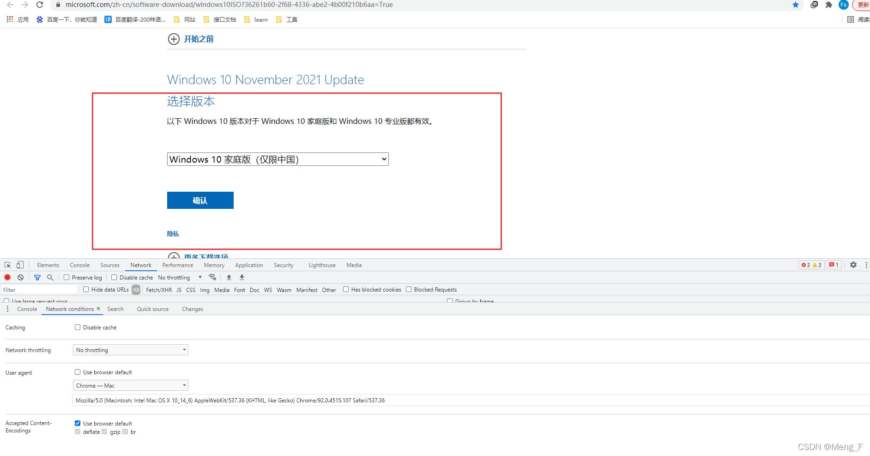The height and width of the screenshot is (456, 870).
Task: Open the learn bookmark folder
Action: pos(256,19)
